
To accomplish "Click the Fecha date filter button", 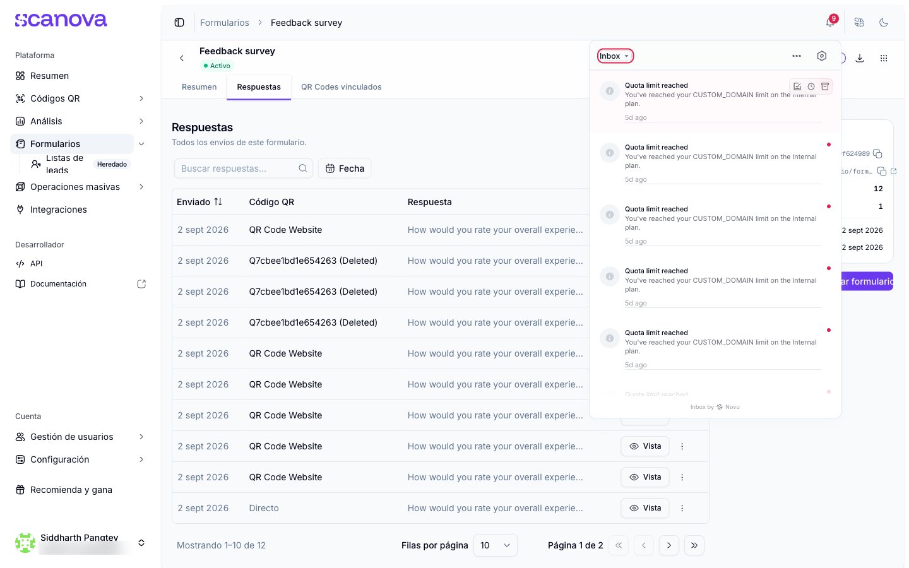I will [345, 169].
